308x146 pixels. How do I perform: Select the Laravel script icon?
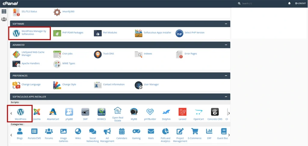pos(182,112)
